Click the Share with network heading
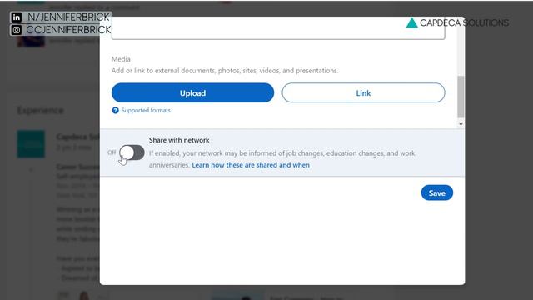Image resolution: width=533 pixels, height=300 pixels. (179, 140)
